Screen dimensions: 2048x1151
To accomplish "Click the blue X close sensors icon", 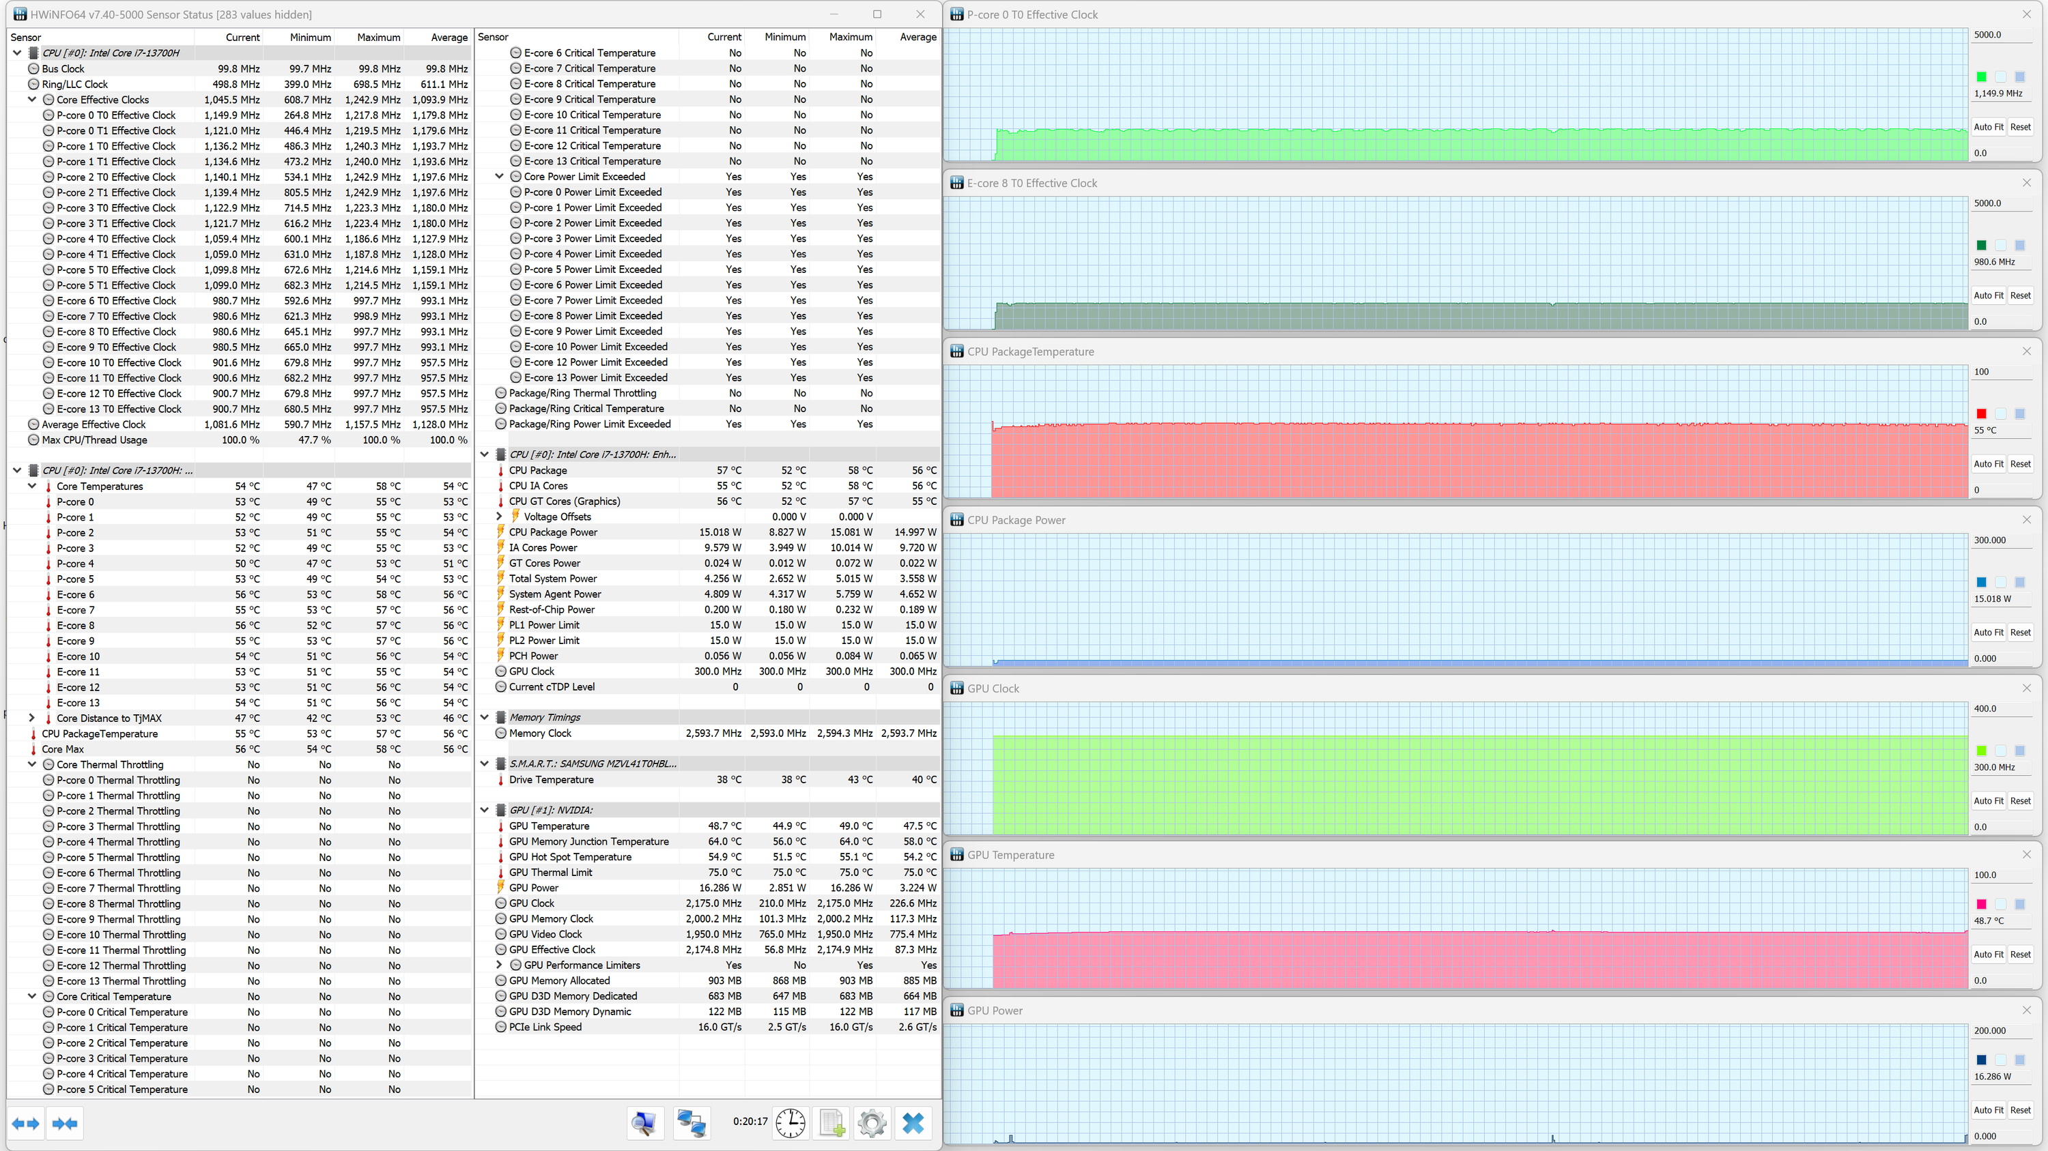I will (913, 1123).
